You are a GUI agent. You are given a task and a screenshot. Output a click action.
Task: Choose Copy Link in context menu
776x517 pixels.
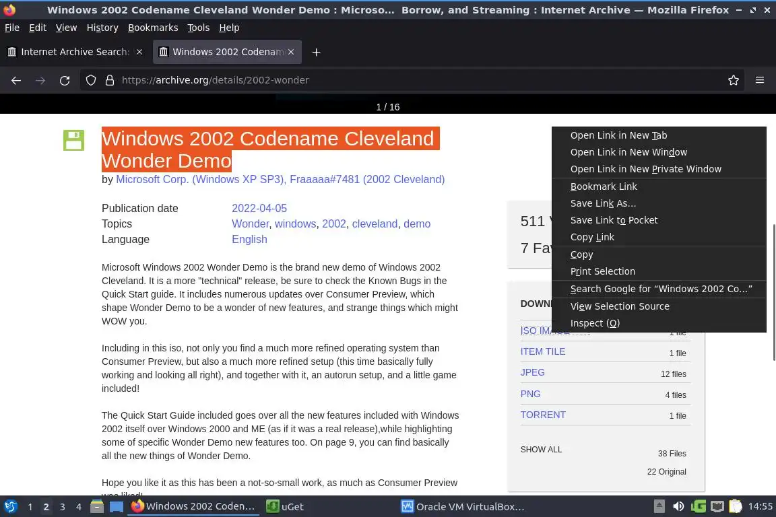pos(659,237)
